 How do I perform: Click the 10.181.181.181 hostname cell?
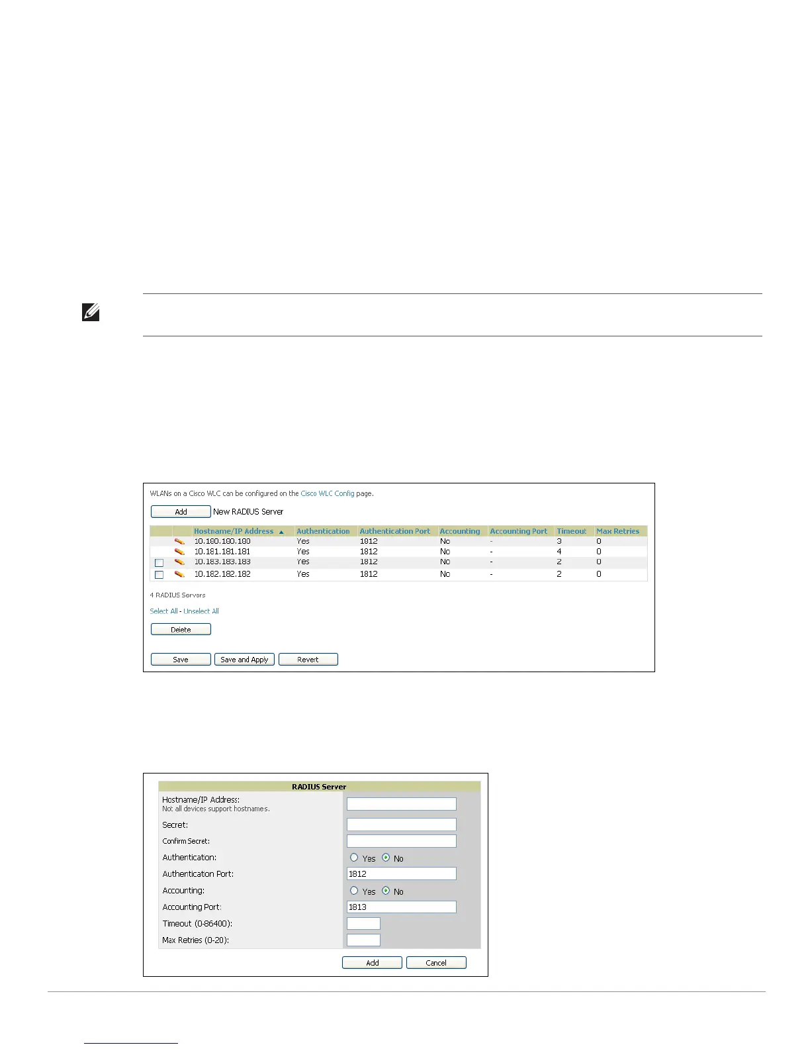pos(222,551)
